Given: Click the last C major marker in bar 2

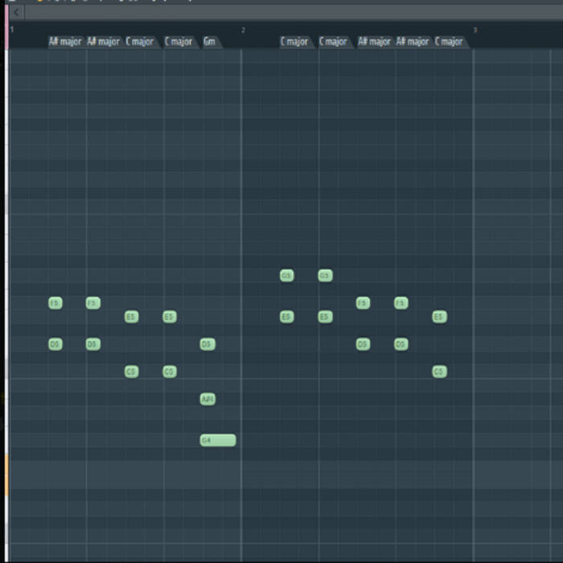Looking at the screenshot, I should point(450,41).
